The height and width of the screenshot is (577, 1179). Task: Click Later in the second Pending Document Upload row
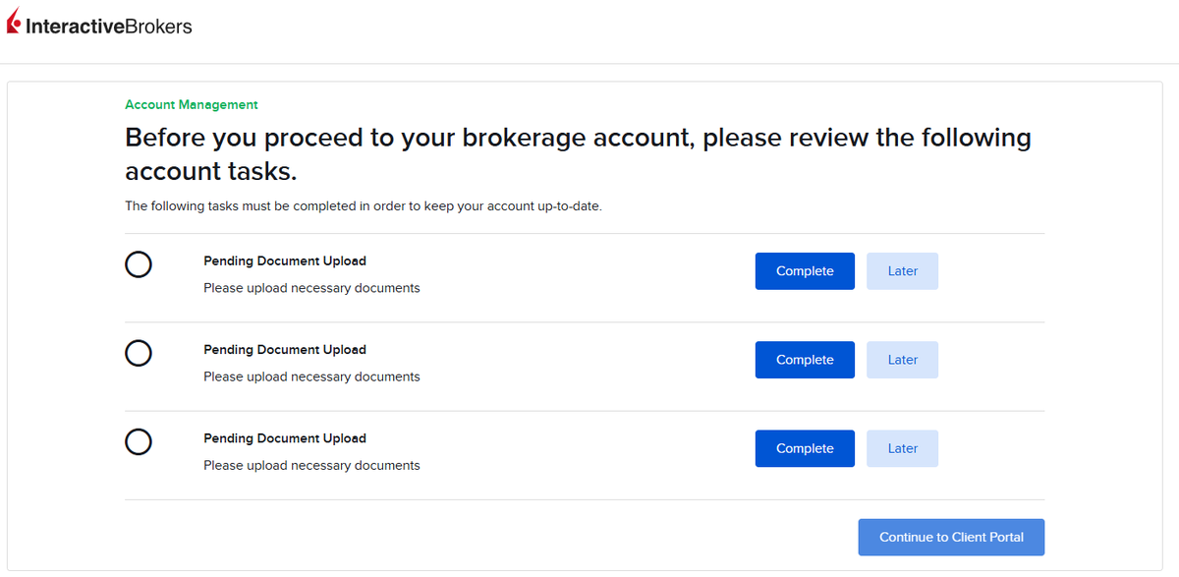coord(902,360)
